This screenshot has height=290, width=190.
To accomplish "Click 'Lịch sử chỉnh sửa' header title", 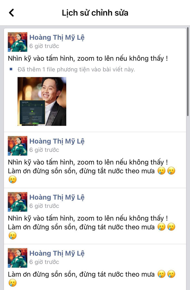I will pyautogui.click(x=95, y=13).
